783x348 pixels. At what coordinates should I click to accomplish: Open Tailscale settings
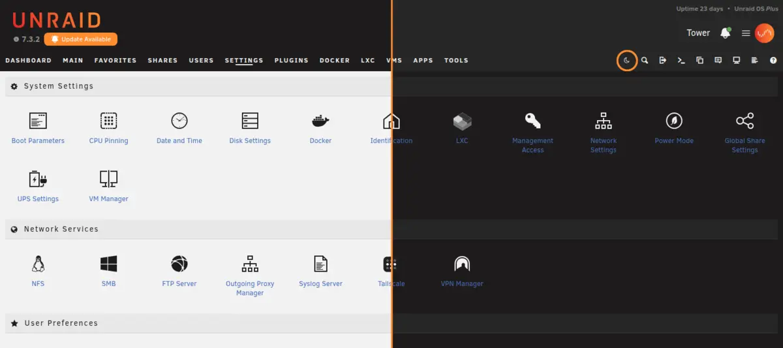tap(391, 272)
